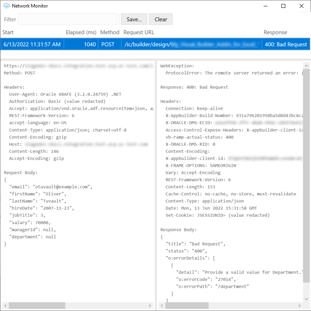The height and width of the screenshot is (311, 311).
Task: Click the request pane scroll-left arrow
Action: pos(6,305)
